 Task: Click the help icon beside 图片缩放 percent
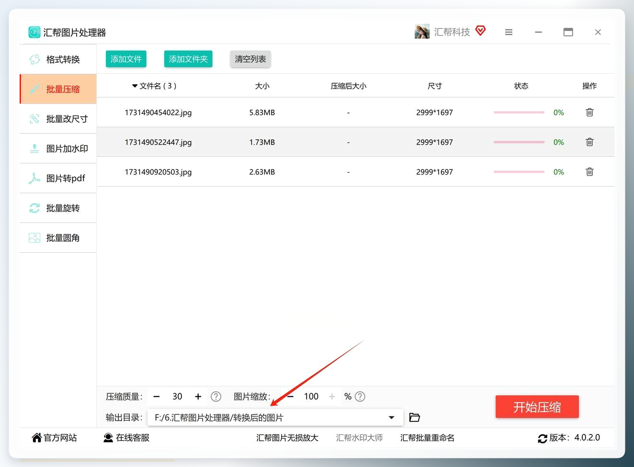pyautogui.click(x=360, y=397)
